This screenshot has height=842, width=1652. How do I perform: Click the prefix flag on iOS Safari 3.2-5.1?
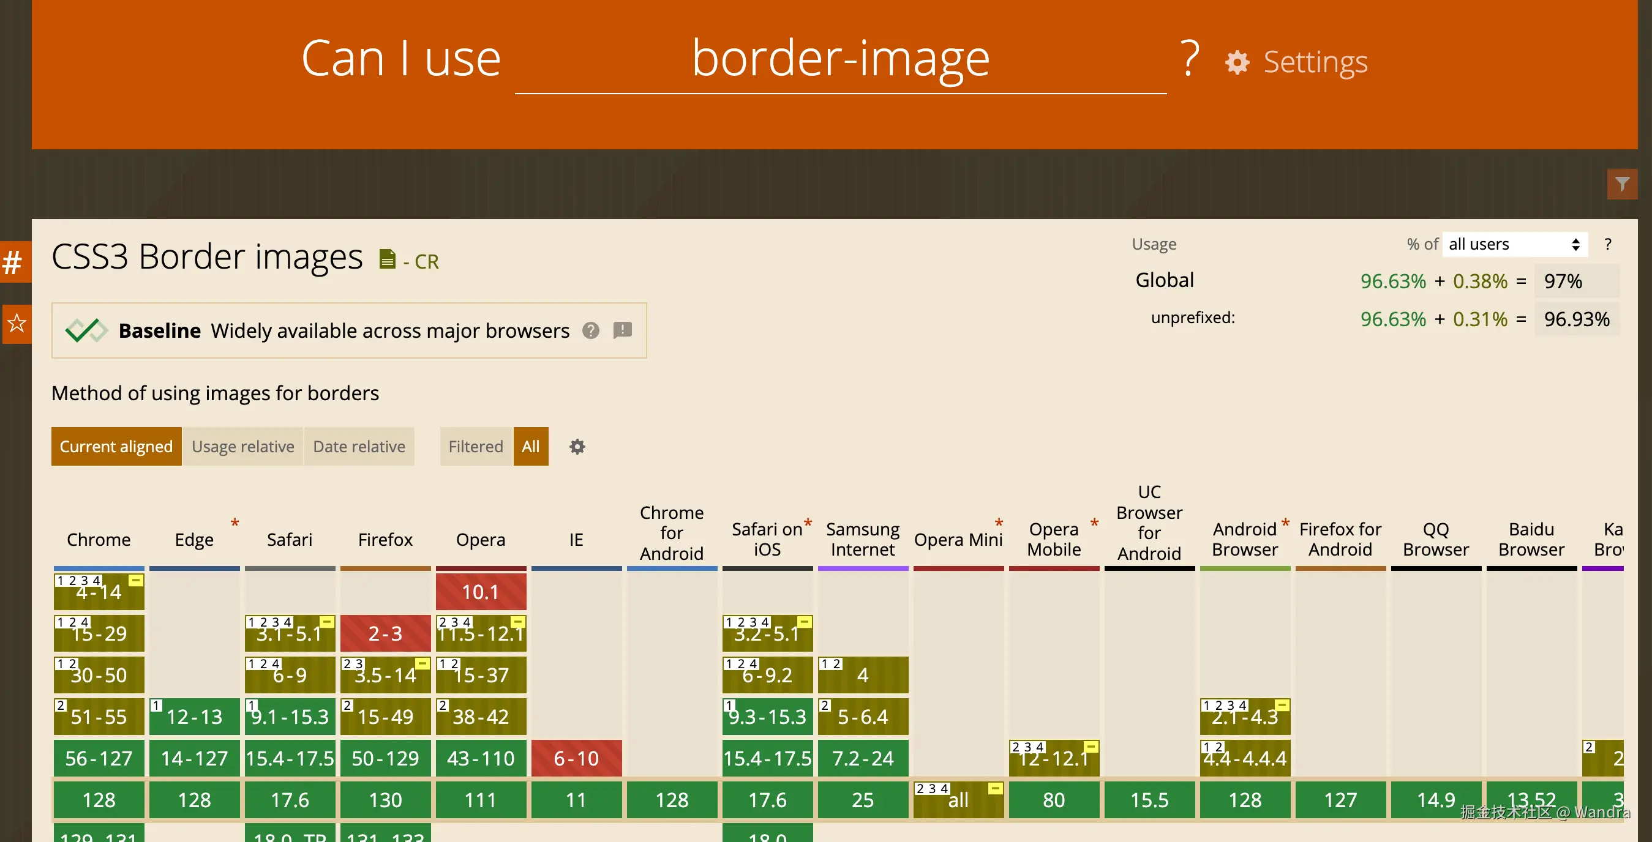click(805, 622)
